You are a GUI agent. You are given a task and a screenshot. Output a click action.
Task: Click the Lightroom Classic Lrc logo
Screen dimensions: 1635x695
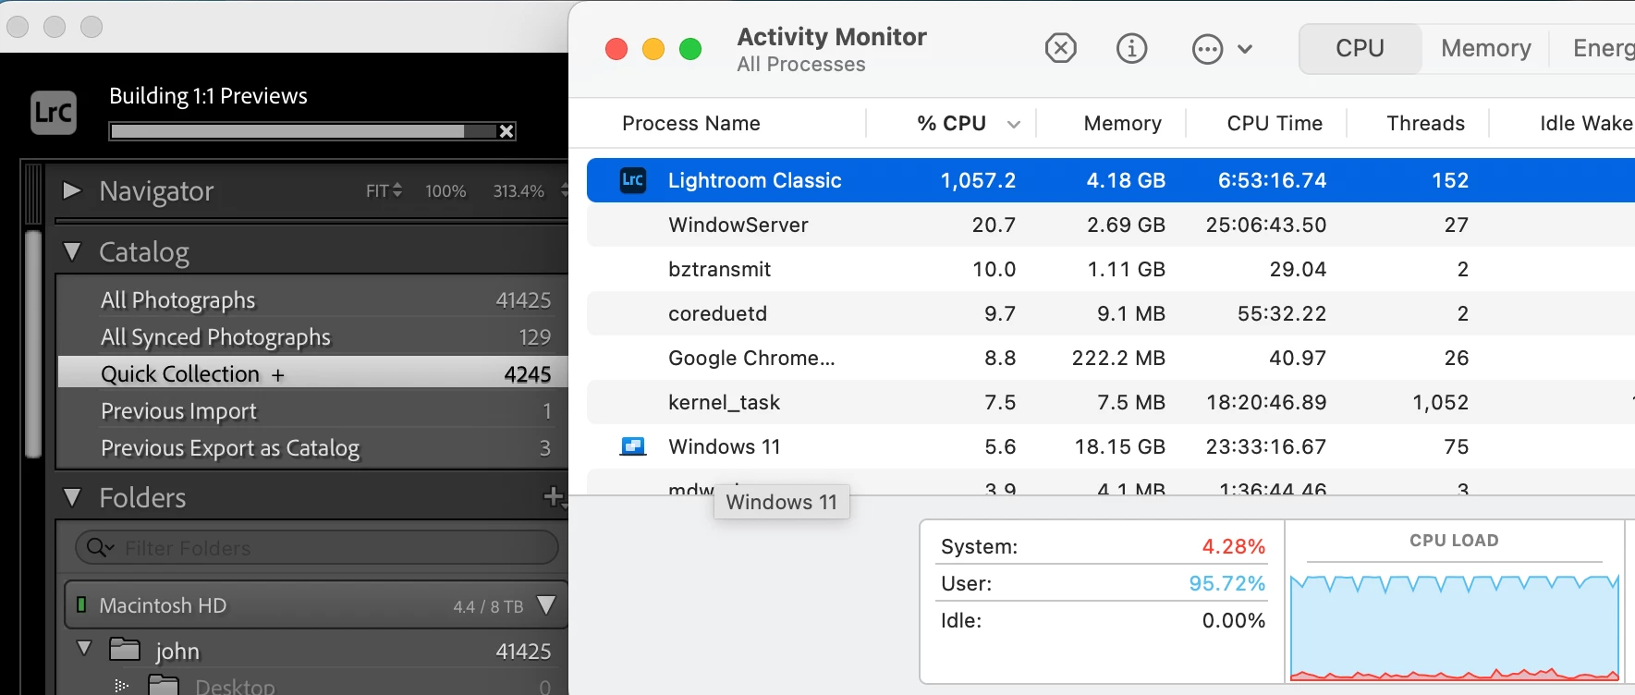[x=53, y=113]
